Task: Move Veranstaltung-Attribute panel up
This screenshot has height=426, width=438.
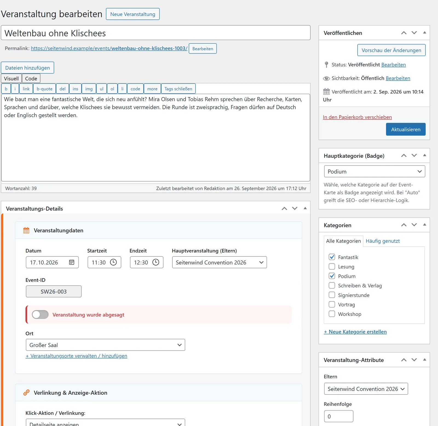Action: (404, 360)
